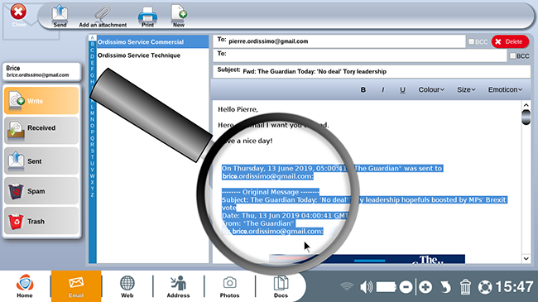The image size is (538, 302).
Task: Click the message body scrollbar handle
Action: (x=526, y=117)
